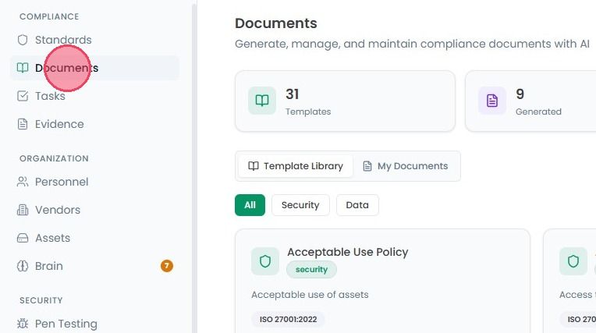
Task: Switch to the My Documents tab
Action: pyautogui.click(x=406, y=166)
